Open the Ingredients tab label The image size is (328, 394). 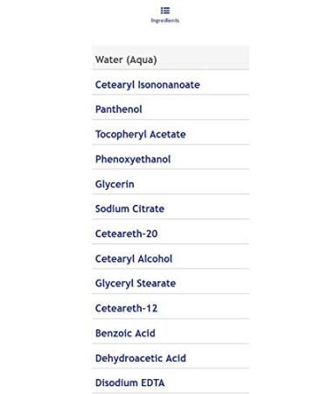[x=164, y=20]
